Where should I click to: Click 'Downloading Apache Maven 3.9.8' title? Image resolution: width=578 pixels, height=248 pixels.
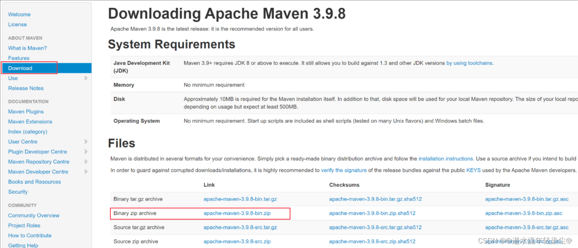[x=227, y=14]
